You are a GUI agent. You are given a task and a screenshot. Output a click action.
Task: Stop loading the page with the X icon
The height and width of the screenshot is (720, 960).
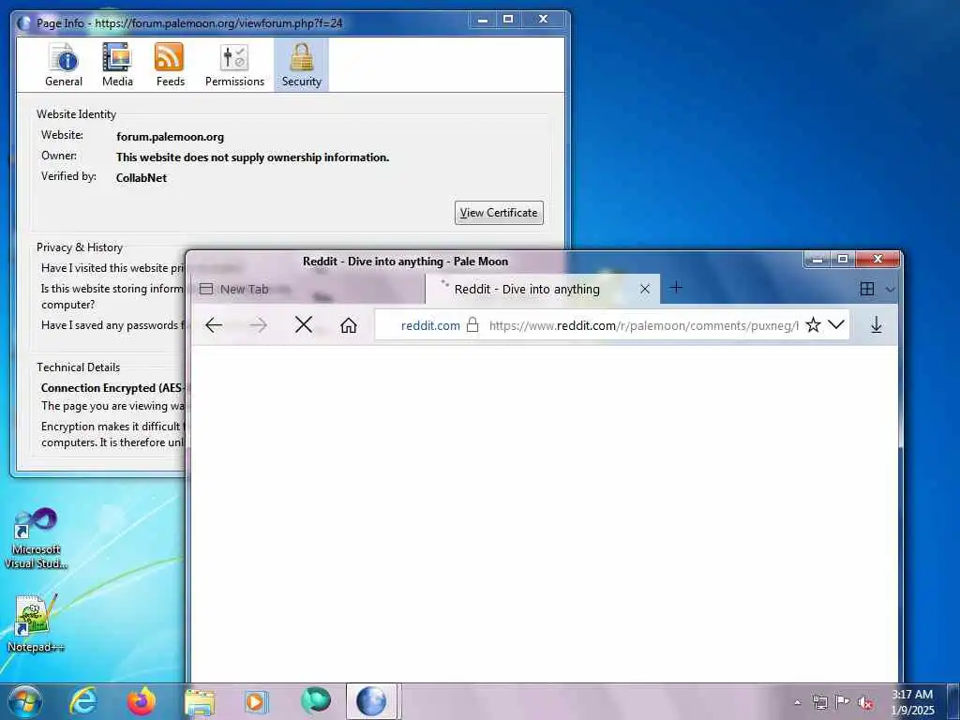304,324
